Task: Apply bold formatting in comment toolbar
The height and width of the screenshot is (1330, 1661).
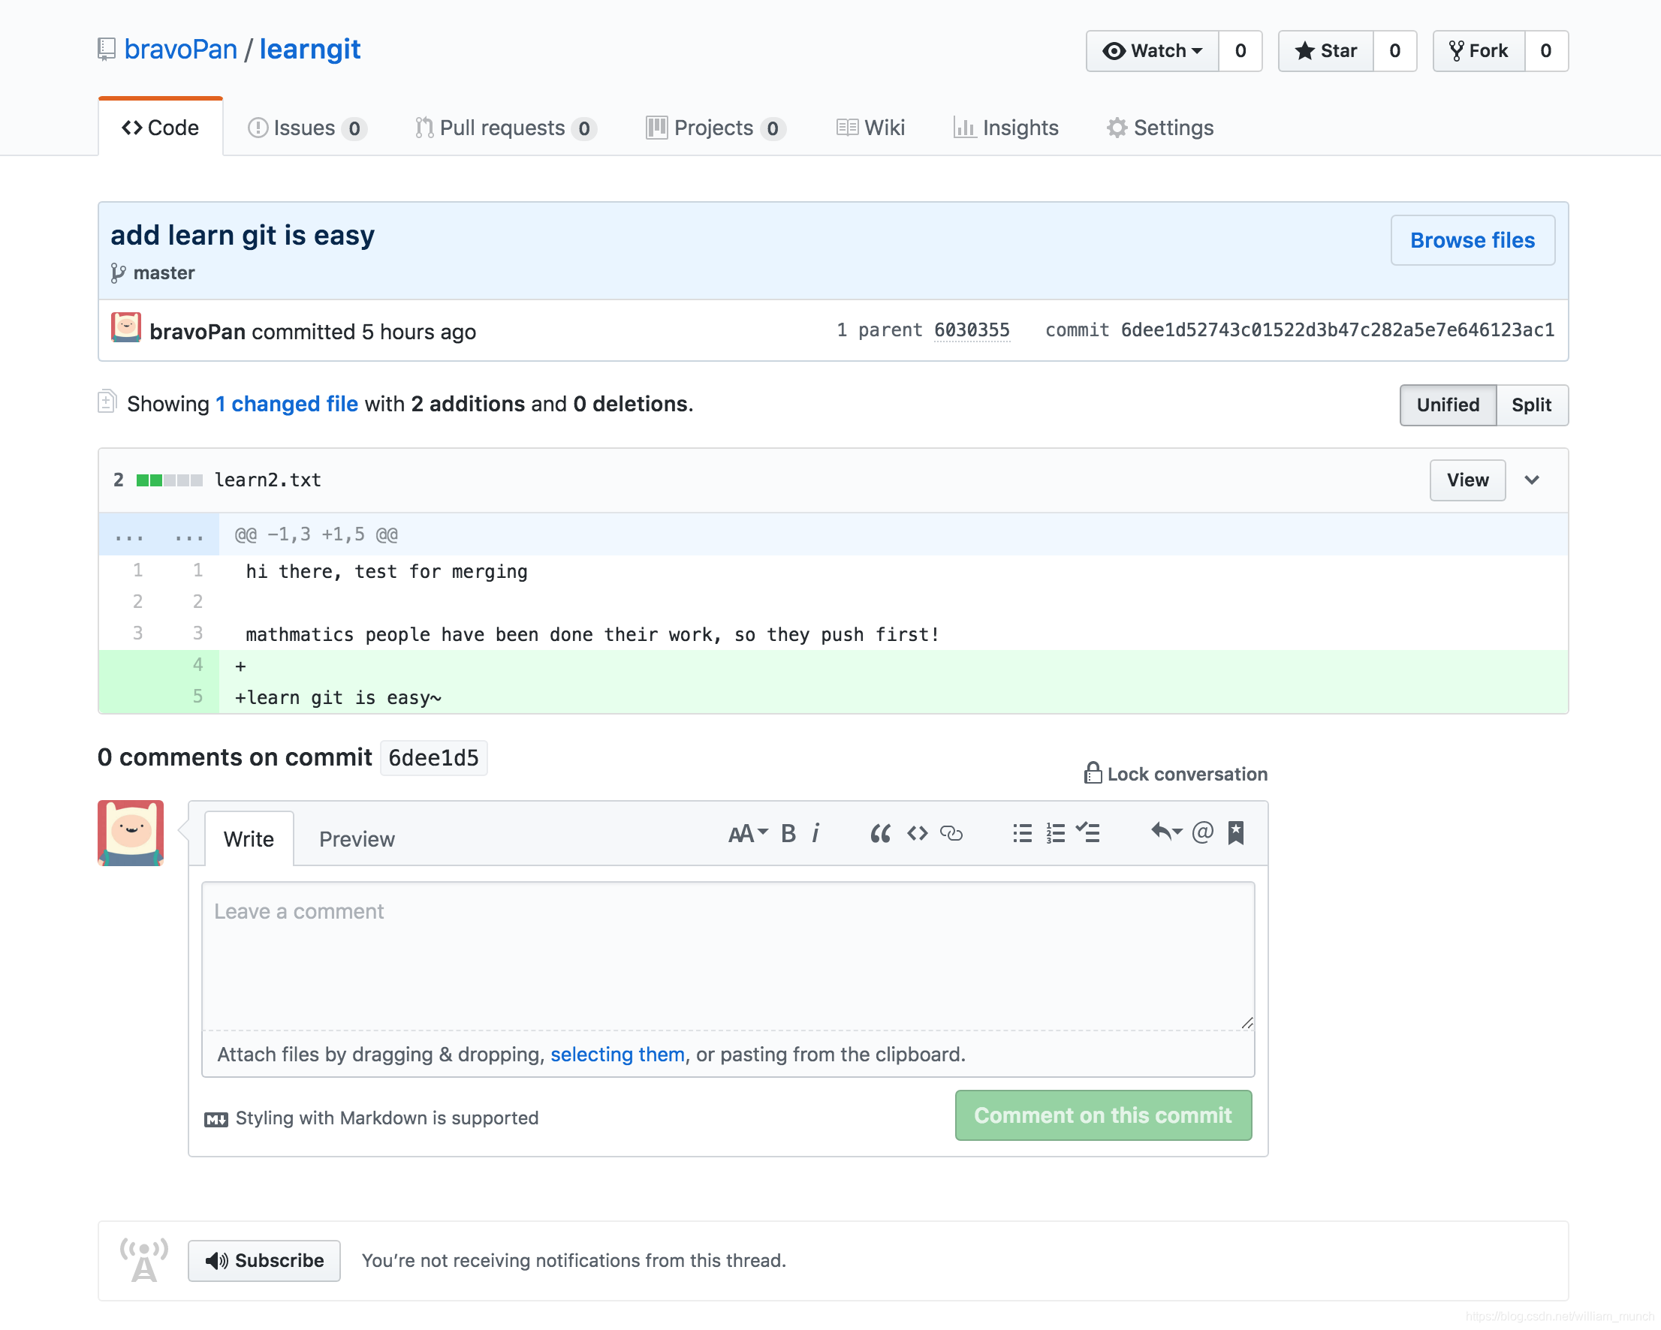Action: 788,833
